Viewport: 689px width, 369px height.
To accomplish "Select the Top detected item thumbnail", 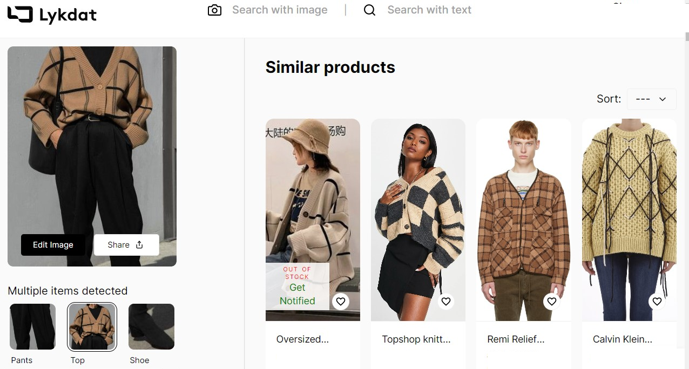I will 92,327.
